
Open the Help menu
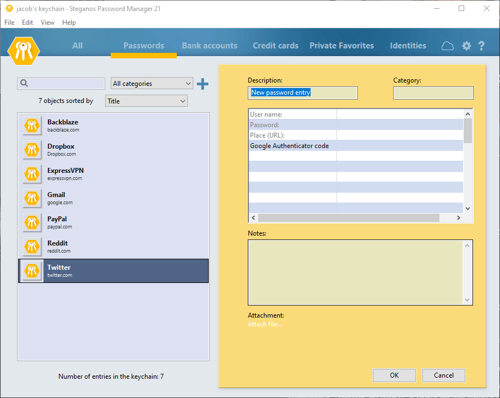click(x=69, y=23)
